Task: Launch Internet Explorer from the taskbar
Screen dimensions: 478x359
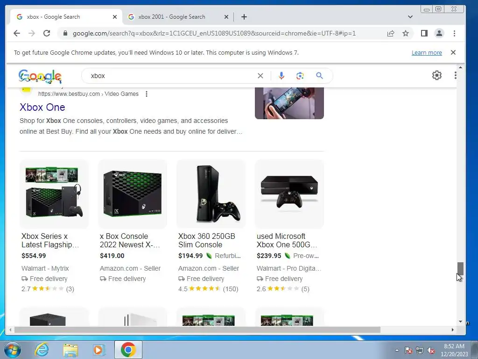Action: point(41,350)
